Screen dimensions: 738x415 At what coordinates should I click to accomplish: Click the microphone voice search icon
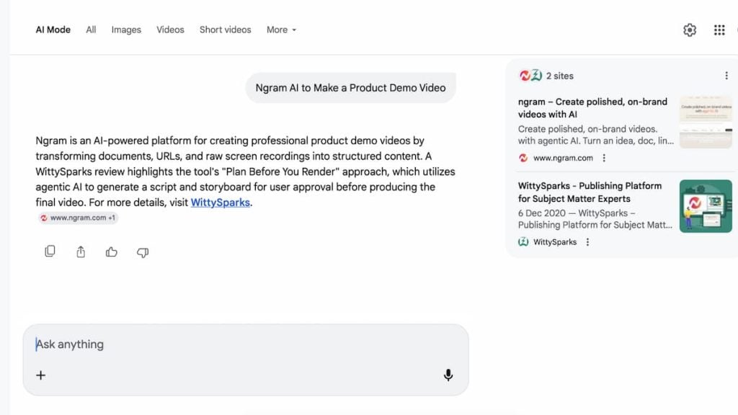pos(448,375)
